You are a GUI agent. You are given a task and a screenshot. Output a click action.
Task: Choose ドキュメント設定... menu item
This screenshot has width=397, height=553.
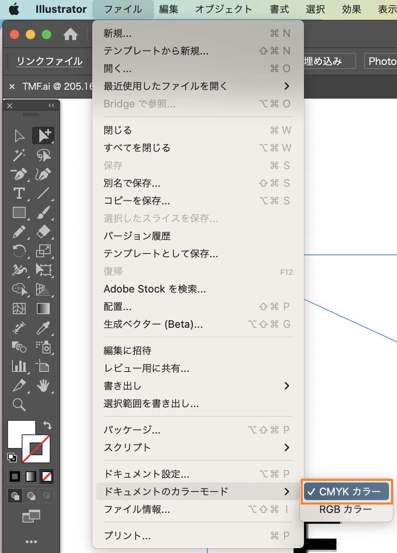198,474
